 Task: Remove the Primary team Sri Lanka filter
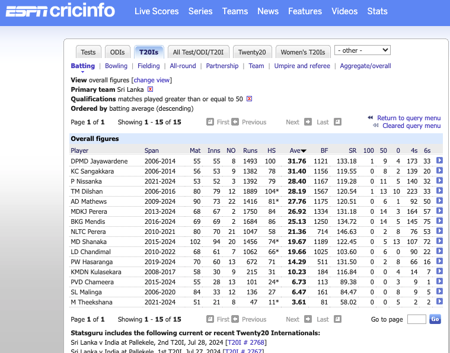[x=150, y=89]
